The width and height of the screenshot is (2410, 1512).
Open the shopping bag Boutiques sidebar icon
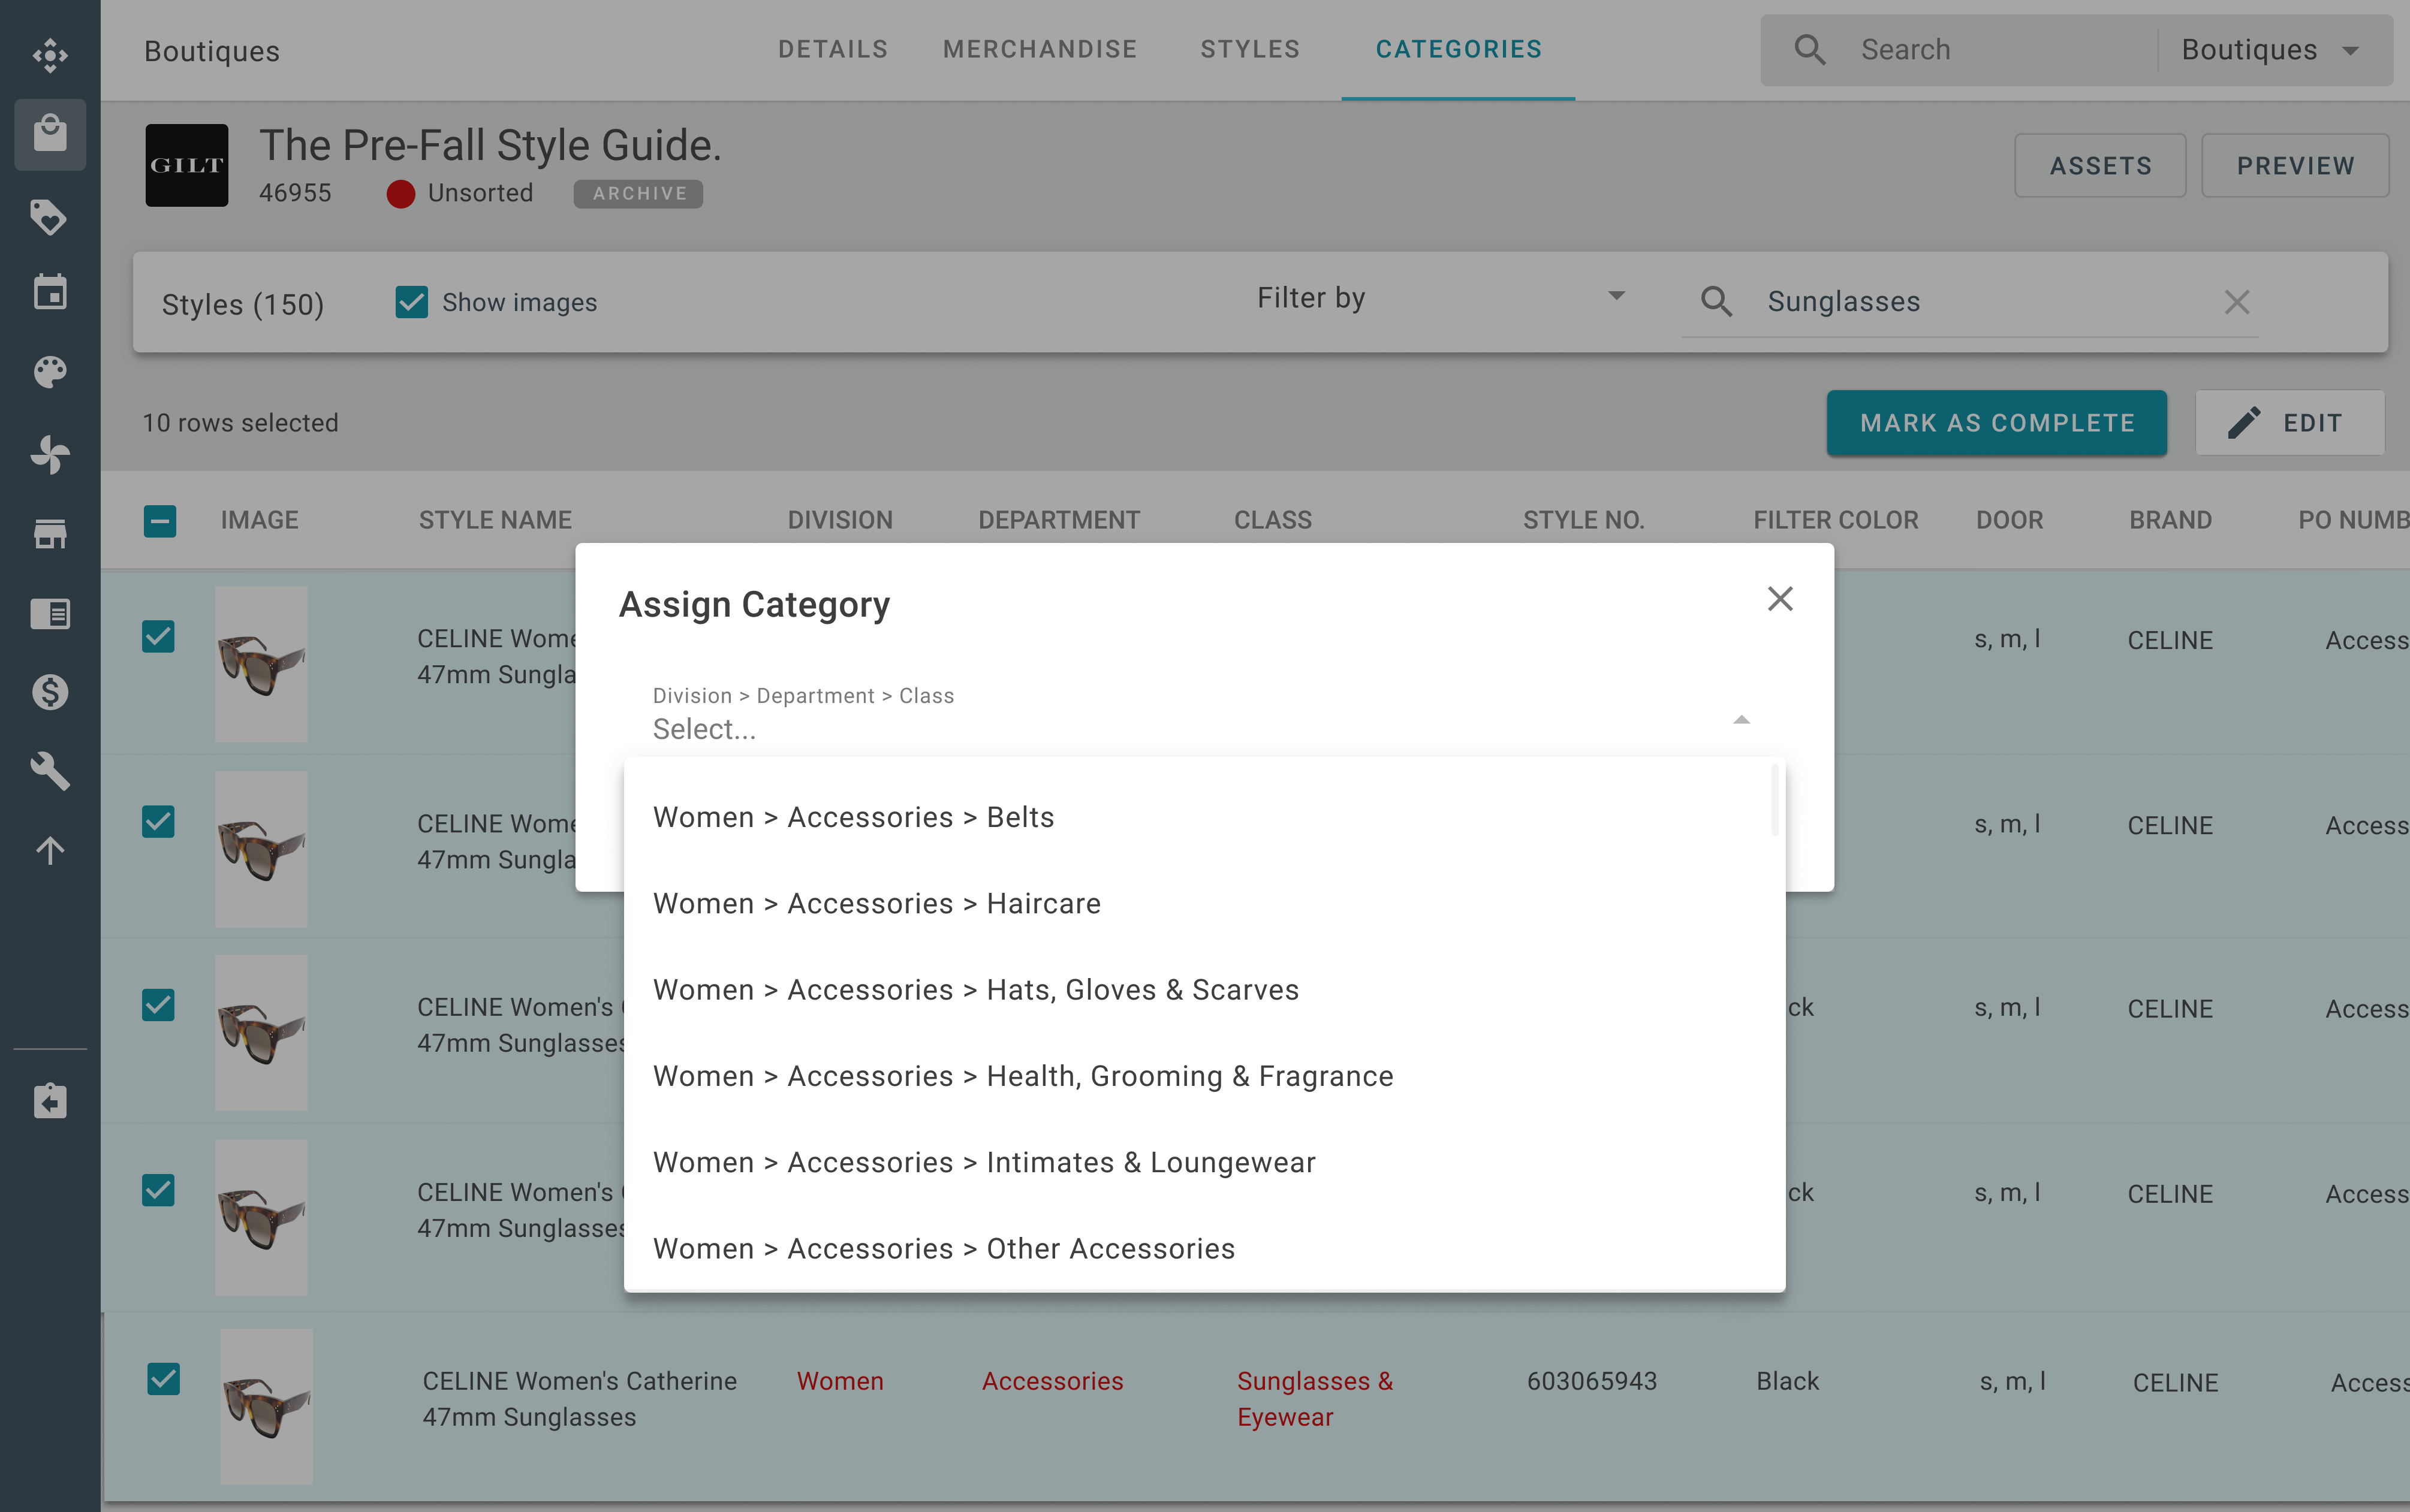(x=50, y=134)
